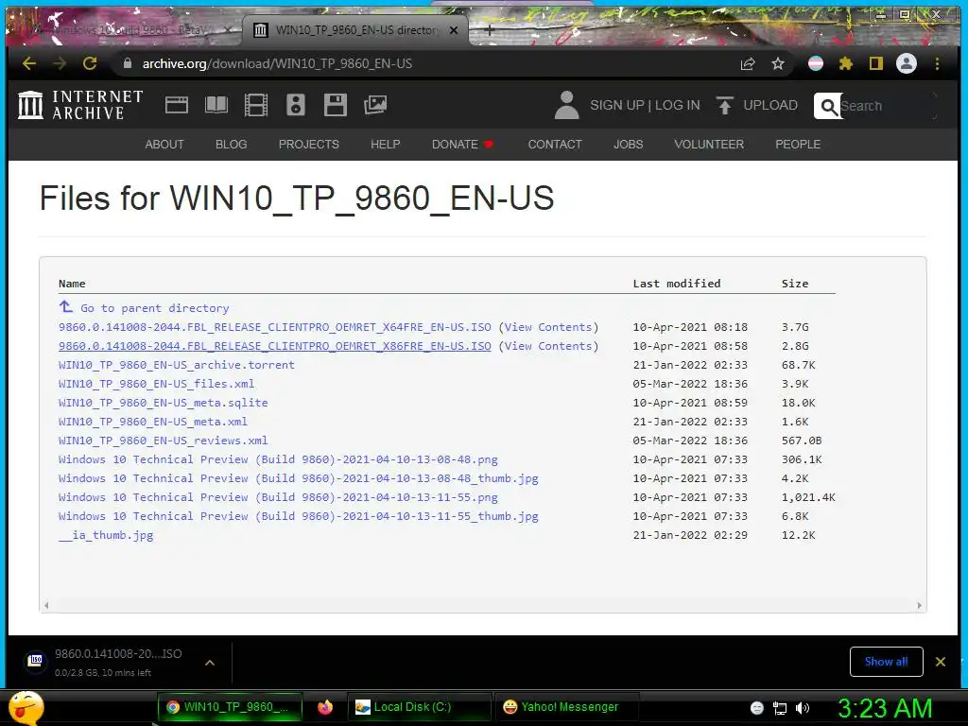Open the ABOUT menu item
The height and width of the screenshot is (726, 968).
click(164, 145)
